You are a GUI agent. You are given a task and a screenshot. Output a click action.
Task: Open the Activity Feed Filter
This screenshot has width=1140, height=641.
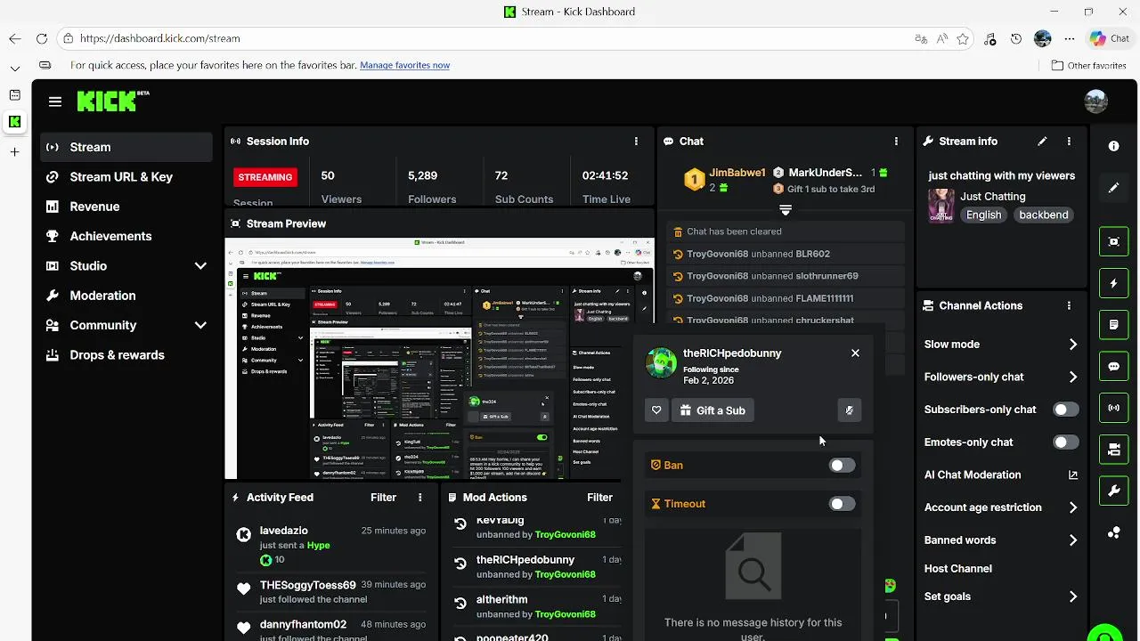click(383, 498)
